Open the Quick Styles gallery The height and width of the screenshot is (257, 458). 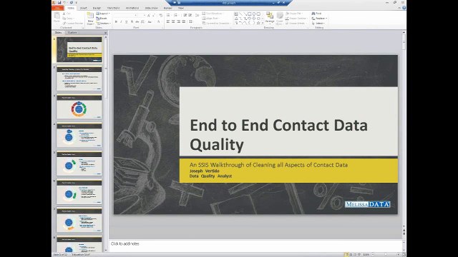(x=280, y=19)
